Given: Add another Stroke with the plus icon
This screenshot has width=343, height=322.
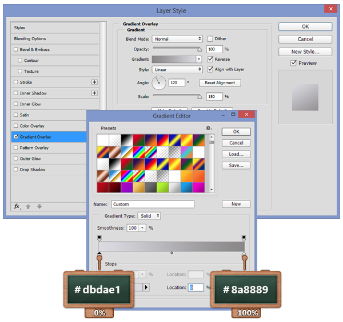Looking at the screenshot, I should coord(94,83).
